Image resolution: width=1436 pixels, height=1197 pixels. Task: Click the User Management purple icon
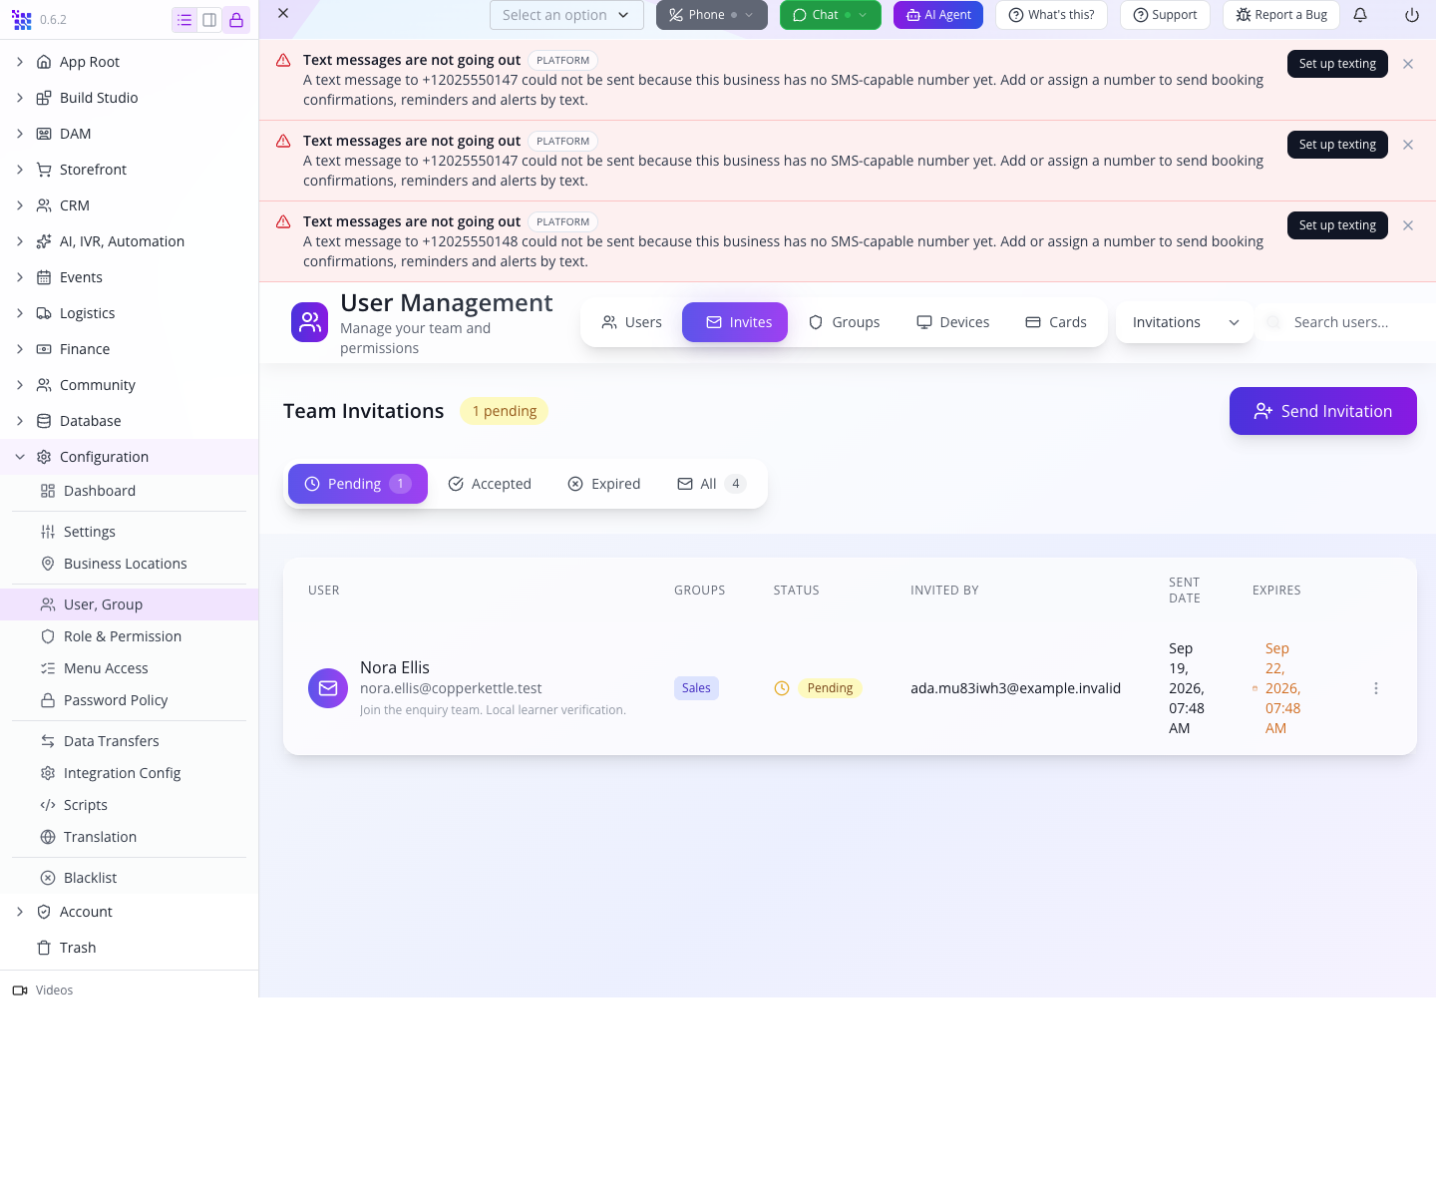[x=309, y=322]
